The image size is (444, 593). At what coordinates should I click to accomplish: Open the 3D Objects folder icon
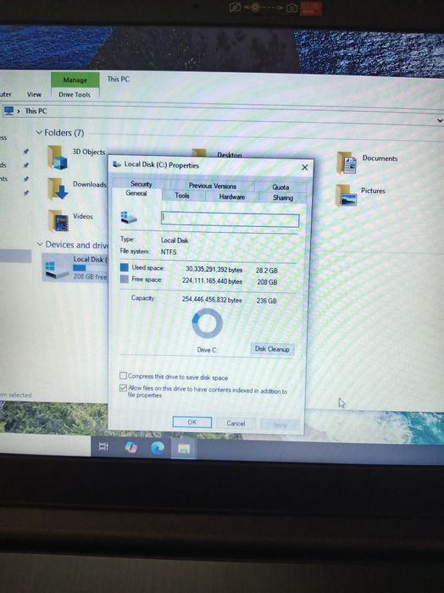pos(58,157)
